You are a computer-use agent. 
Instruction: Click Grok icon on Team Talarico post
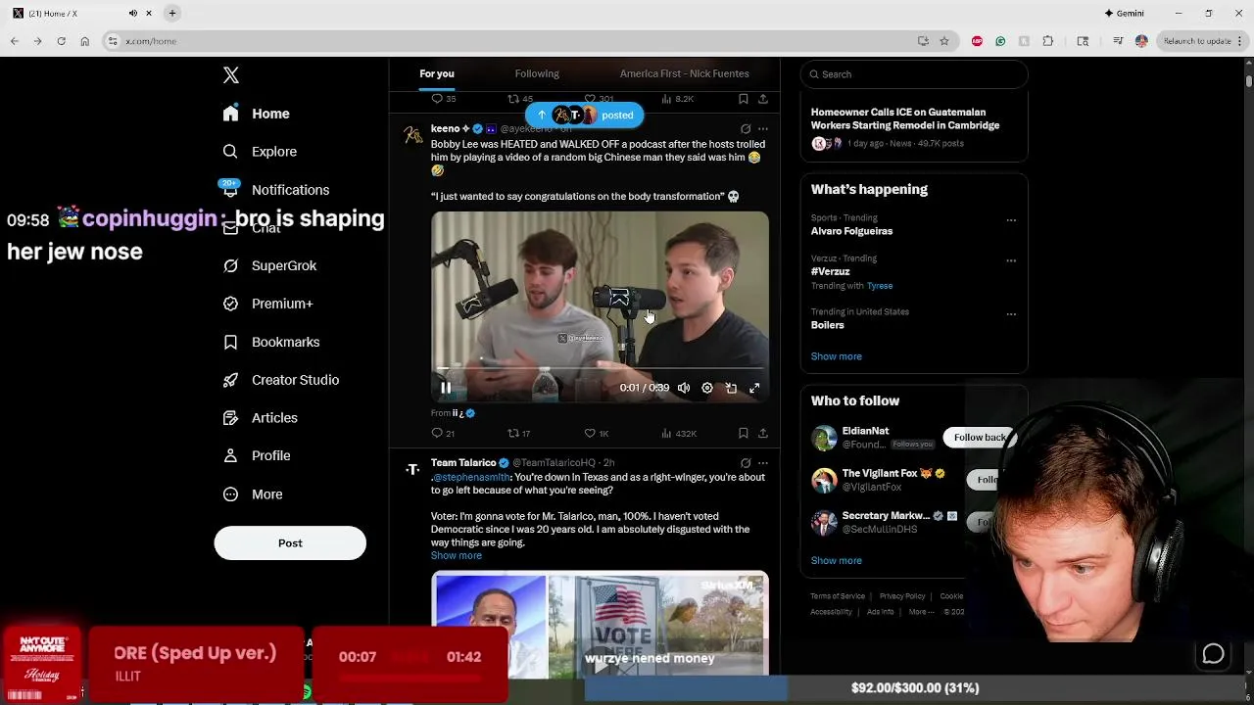point(746,463)
